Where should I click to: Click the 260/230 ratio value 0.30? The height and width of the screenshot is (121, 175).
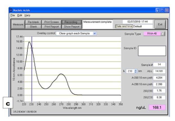159,97
